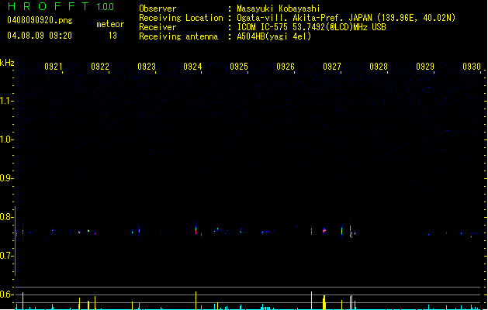The image size is (488, 310).
Task: Click the bright red echo blob after 0926
Action: [324, 230]
